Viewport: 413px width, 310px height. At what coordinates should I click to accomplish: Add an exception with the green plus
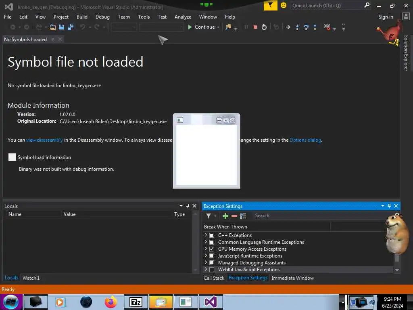(225, 216)
